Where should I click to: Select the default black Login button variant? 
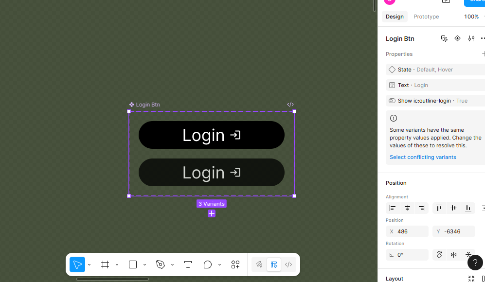click(x=212, y=135)
